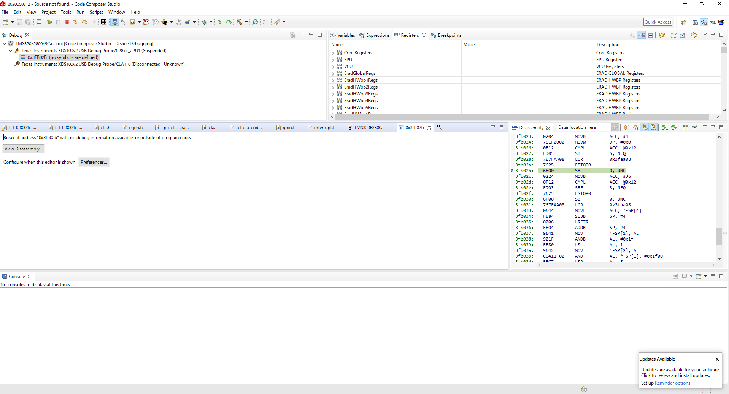Switch to the Breakpoints tab
Viewport: 729px width, 394px height.
[446, 35]
